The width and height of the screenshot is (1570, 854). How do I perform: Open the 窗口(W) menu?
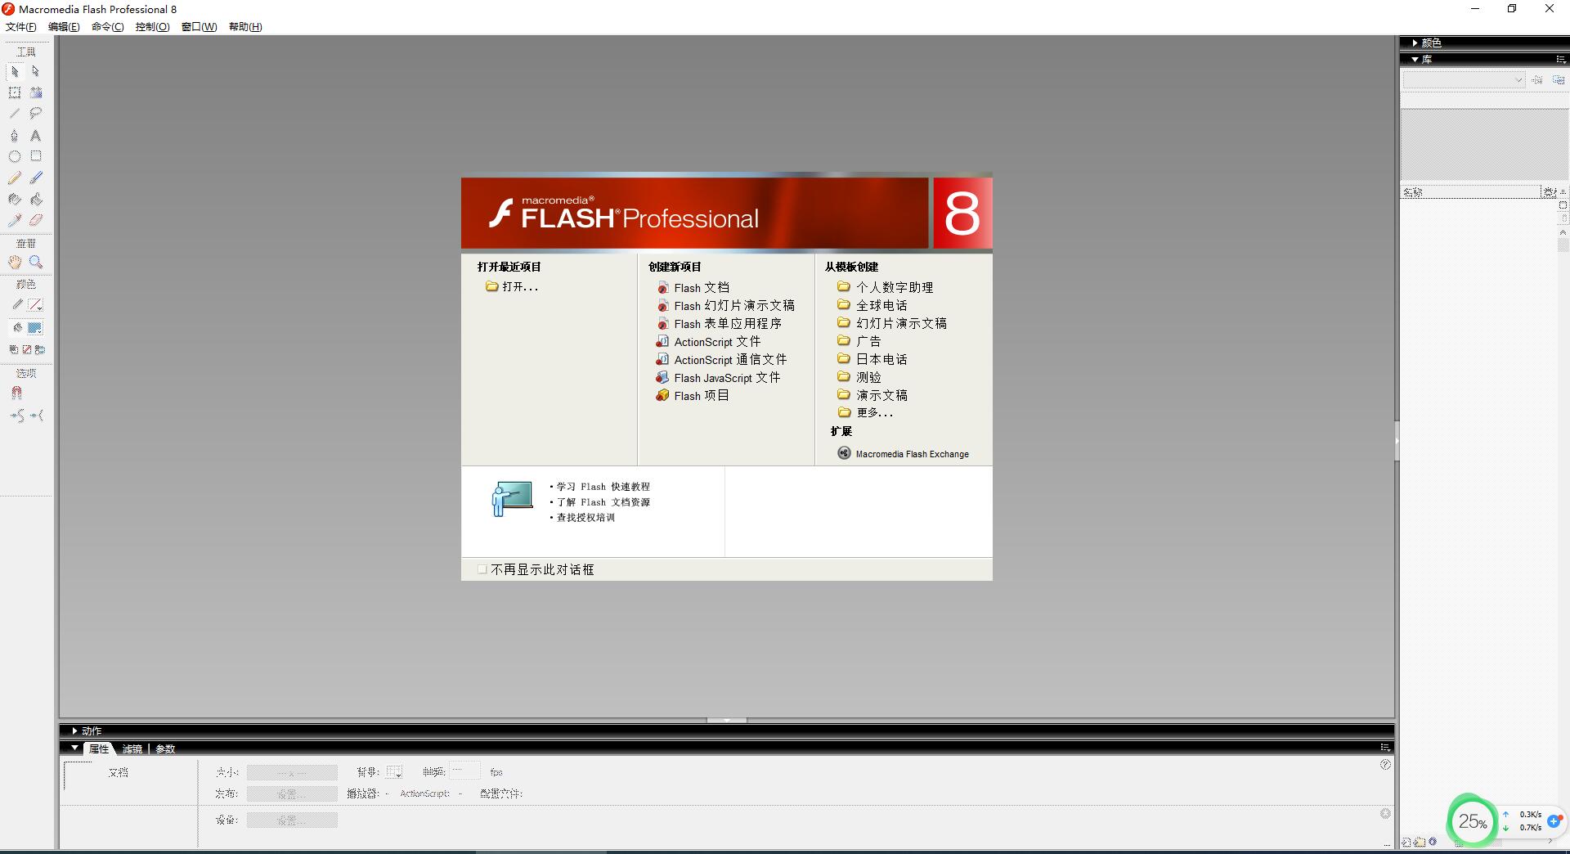click(x=199, y=27)
